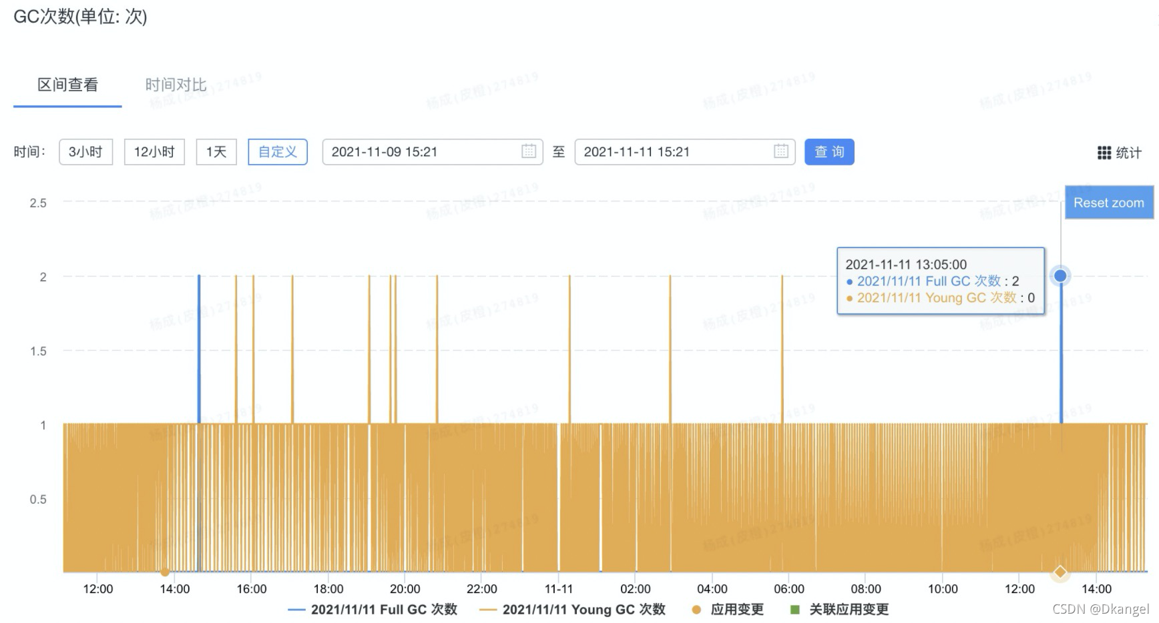Select the 3小时 time range
The height and width of the screenshot is (623, 1159).
85,152
